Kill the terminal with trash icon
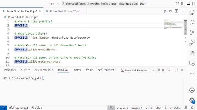 tap(163, 70)
